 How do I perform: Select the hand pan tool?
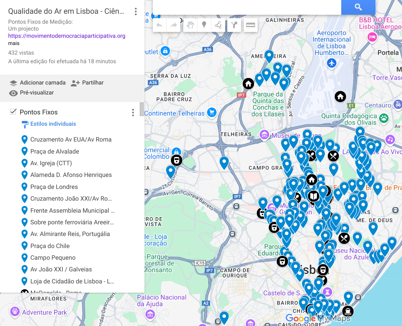coord(190,25)
